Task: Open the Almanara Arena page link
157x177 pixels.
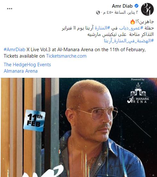Action: coord(21,71)
